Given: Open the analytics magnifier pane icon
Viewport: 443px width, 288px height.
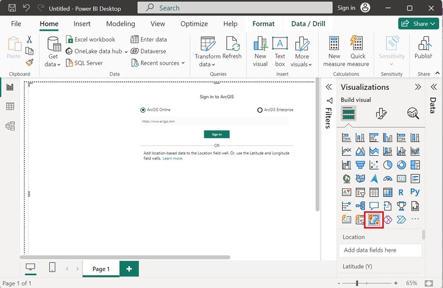Looking at the screenshot, I should [x=413, y=113].
